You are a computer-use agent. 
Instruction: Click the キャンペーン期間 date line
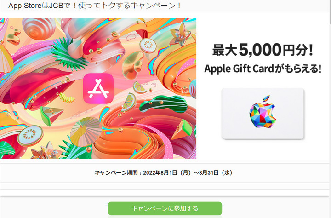164,173
